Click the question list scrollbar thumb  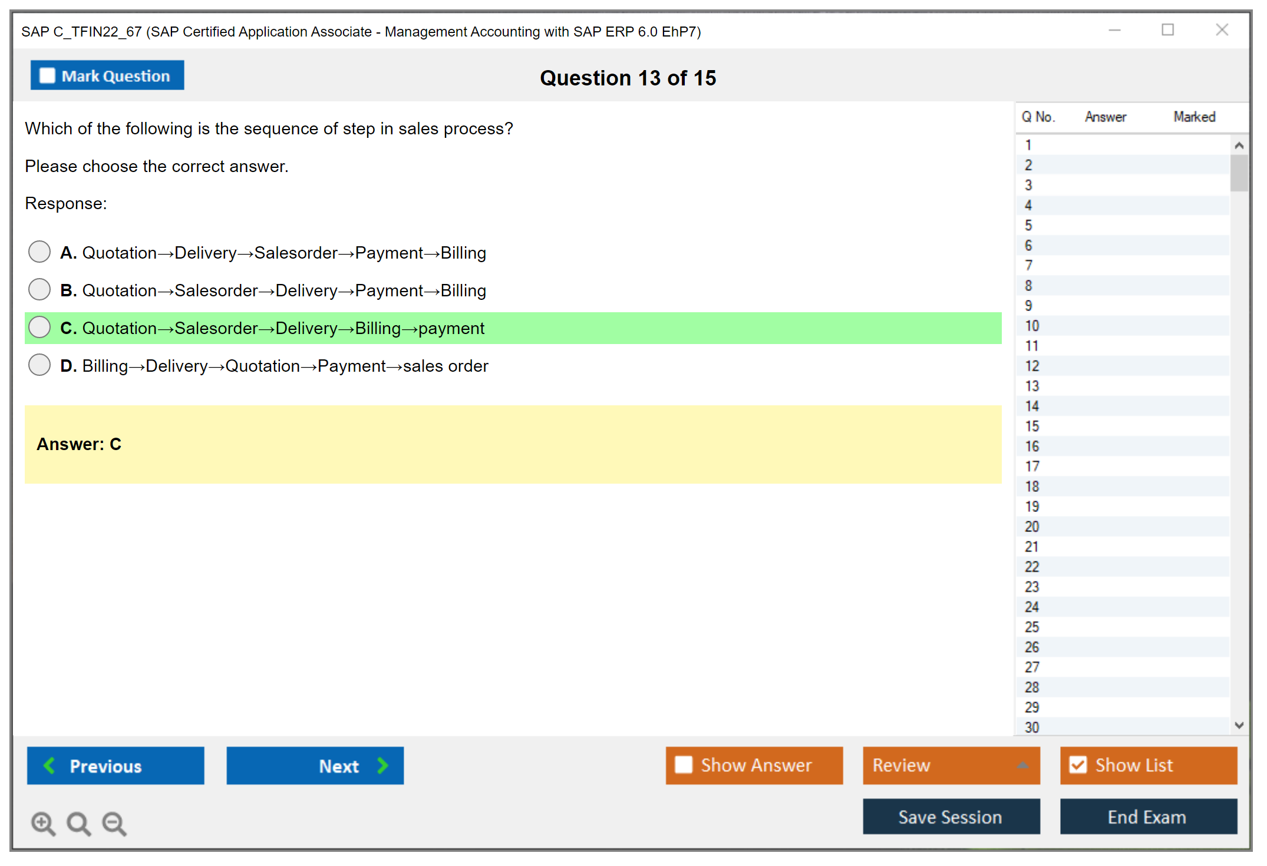click(x=1239, y=173)
